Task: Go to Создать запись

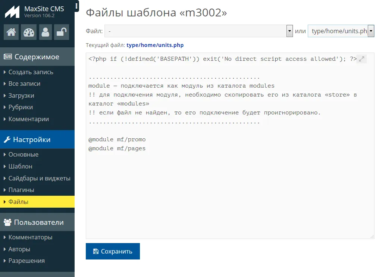Action: 31,72
